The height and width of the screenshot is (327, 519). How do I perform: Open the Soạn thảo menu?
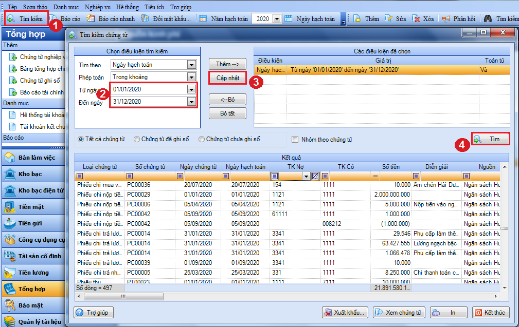[35, 7]
